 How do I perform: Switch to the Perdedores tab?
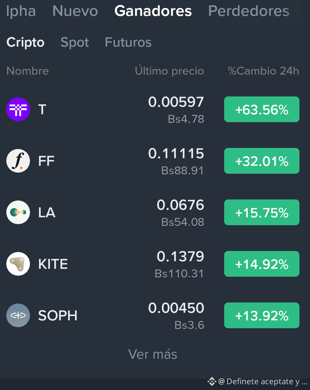click(x=249, y=11)
